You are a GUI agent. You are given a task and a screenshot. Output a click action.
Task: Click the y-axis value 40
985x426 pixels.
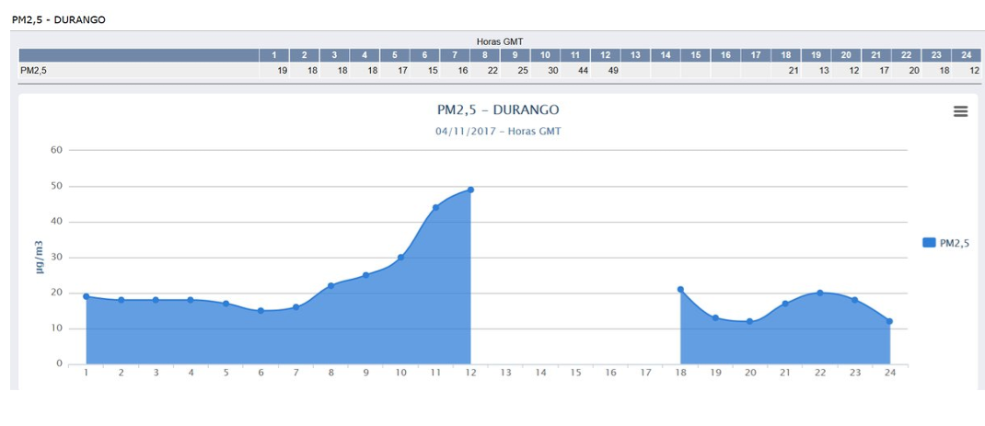tap(56, 222)
